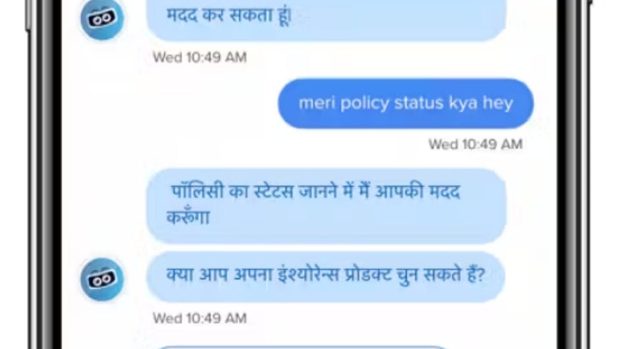Image resolution: width=621 pixels, height=349 pixels.
Task: Click the timestamp under the sent user message
Action: 475,144
